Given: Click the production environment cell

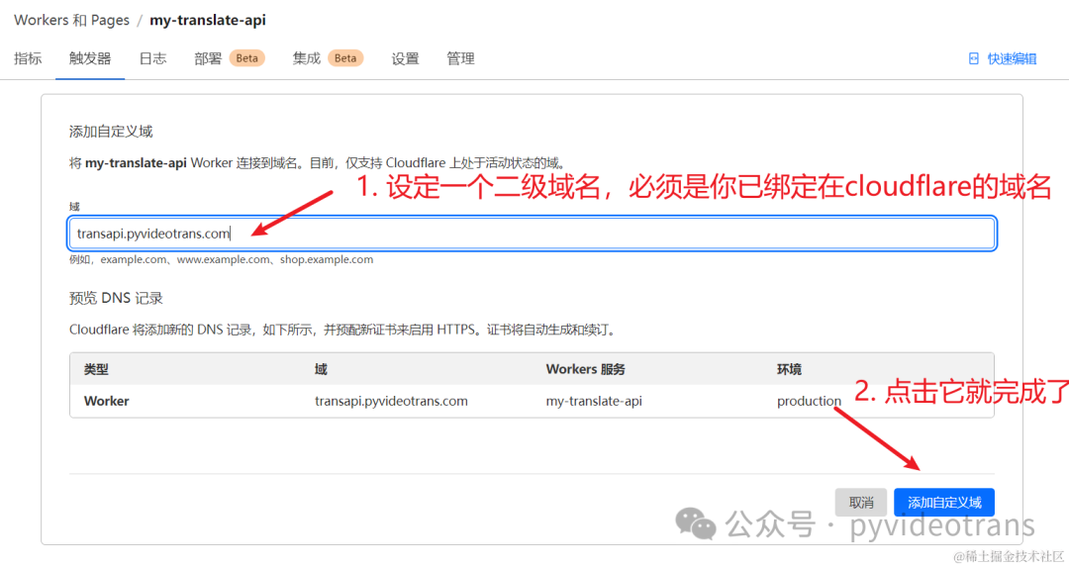Looking at the screenshot, I should coord(810,401).
